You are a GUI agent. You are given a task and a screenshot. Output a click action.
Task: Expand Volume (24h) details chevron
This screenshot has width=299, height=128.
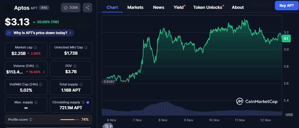coord(44,72)
